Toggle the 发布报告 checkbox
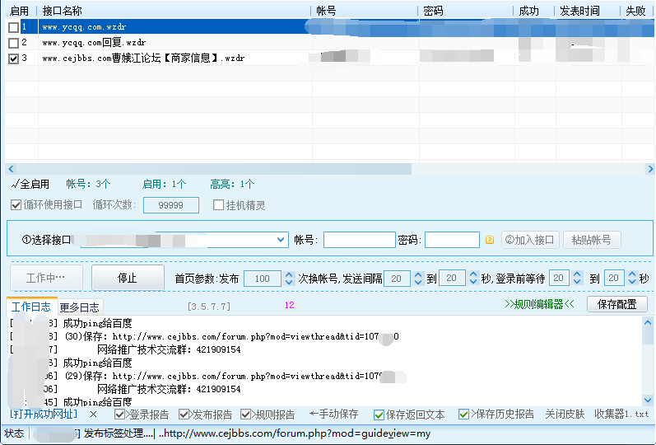Viewport: 656px width, 445px height. click(x=184, y=415)
